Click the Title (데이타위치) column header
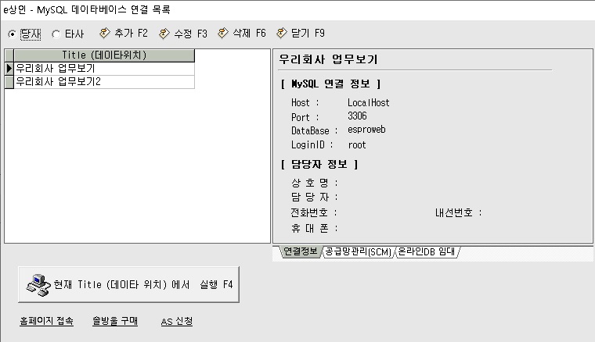 [x=103, y=55]
